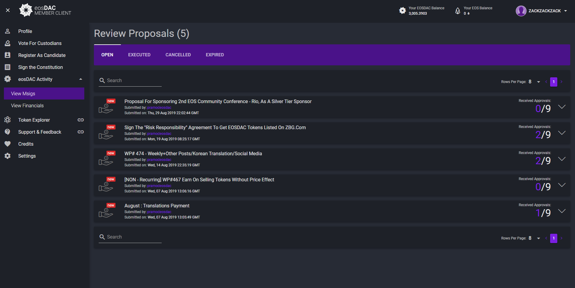575x288 pixels.
Task: Collapse the eosDAC Activity menu
Action: tap(80, 79)
